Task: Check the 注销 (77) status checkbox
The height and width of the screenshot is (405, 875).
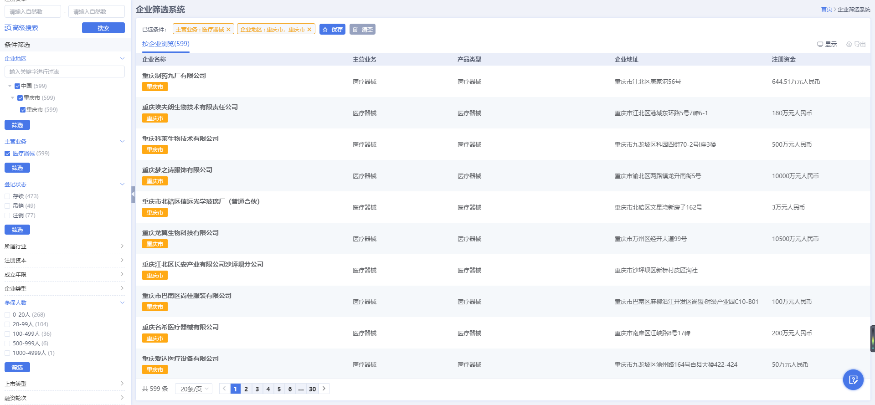Action: [x=7, y=215]
